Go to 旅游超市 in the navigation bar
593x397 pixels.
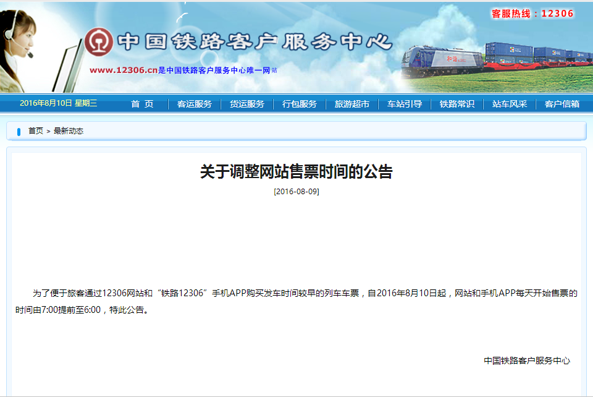(x=352, y=104)
